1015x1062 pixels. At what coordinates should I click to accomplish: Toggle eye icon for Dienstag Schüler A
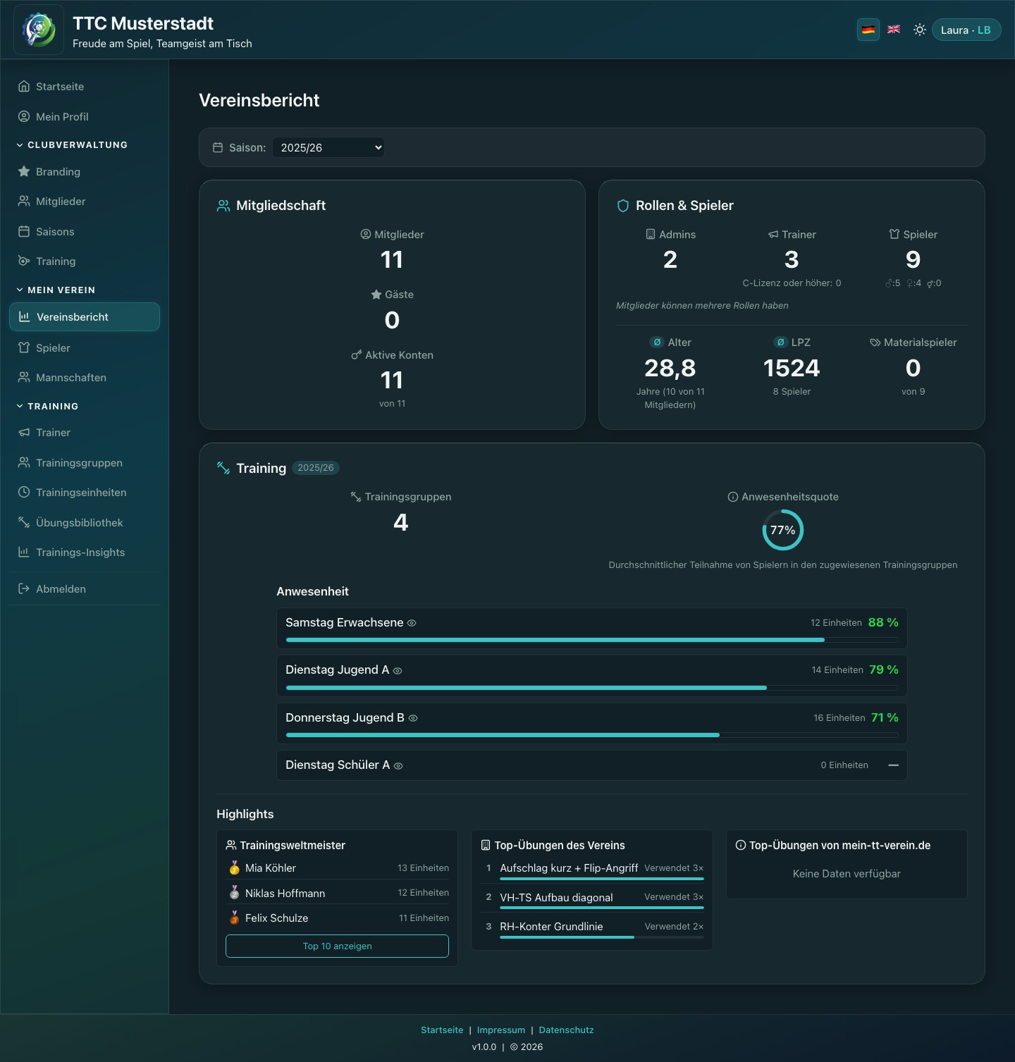coord(398,765)
